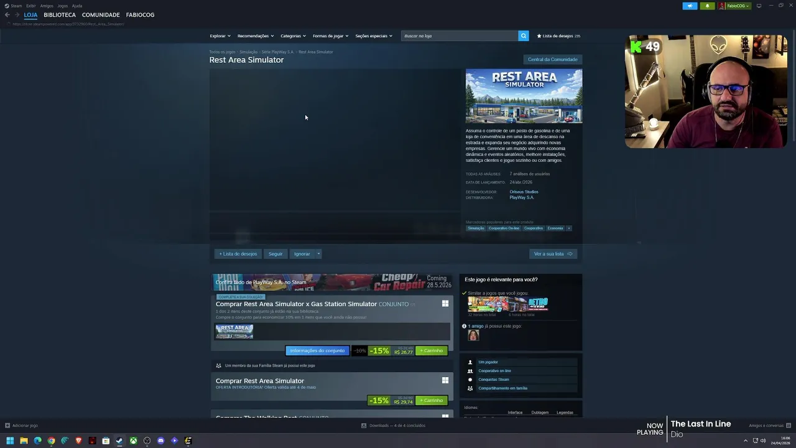Switch to the LOJA tab
The width and height of the screenshot is (796, 448).
[x=30, y=15]
